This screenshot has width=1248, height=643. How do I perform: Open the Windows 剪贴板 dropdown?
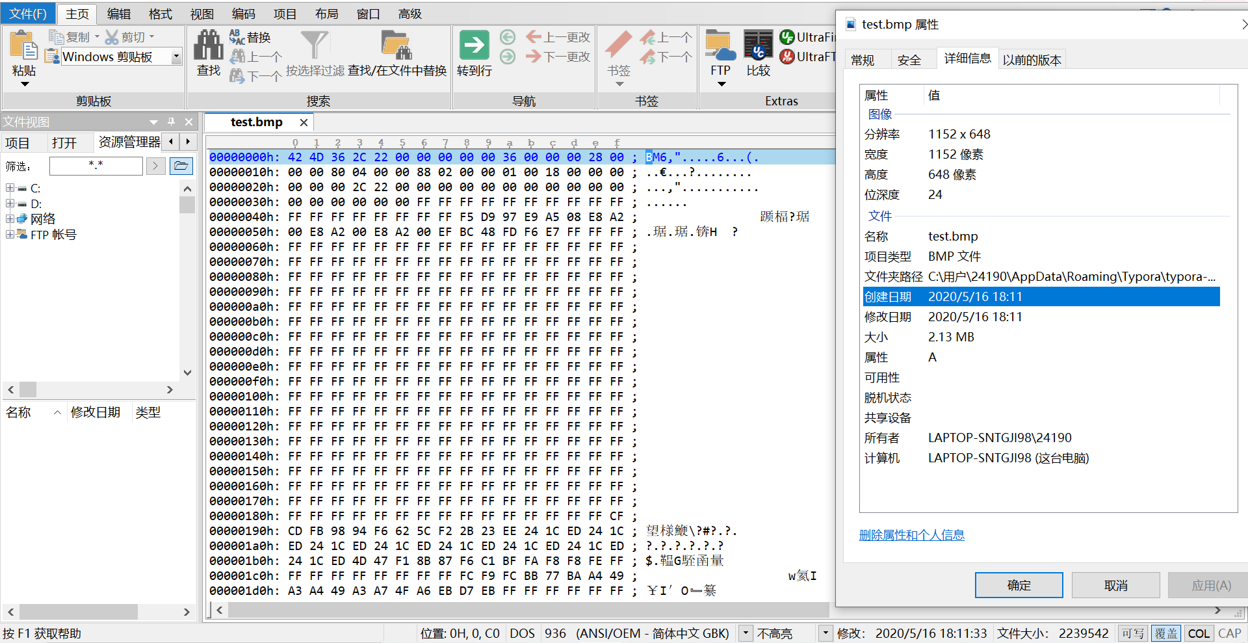tap(175, 57)
